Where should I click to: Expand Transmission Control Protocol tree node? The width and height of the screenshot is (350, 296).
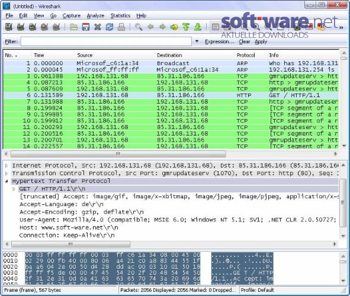(x=7, y=173)
